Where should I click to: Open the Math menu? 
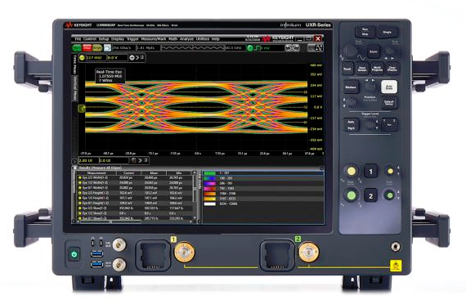point(173,39)
